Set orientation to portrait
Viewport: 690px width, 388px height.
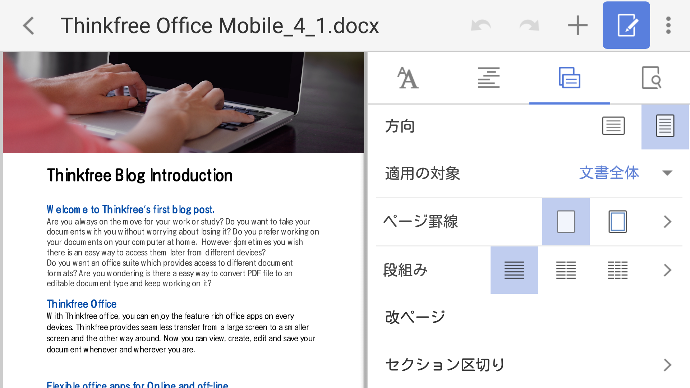pyautogui.click(x=665, y=126)
